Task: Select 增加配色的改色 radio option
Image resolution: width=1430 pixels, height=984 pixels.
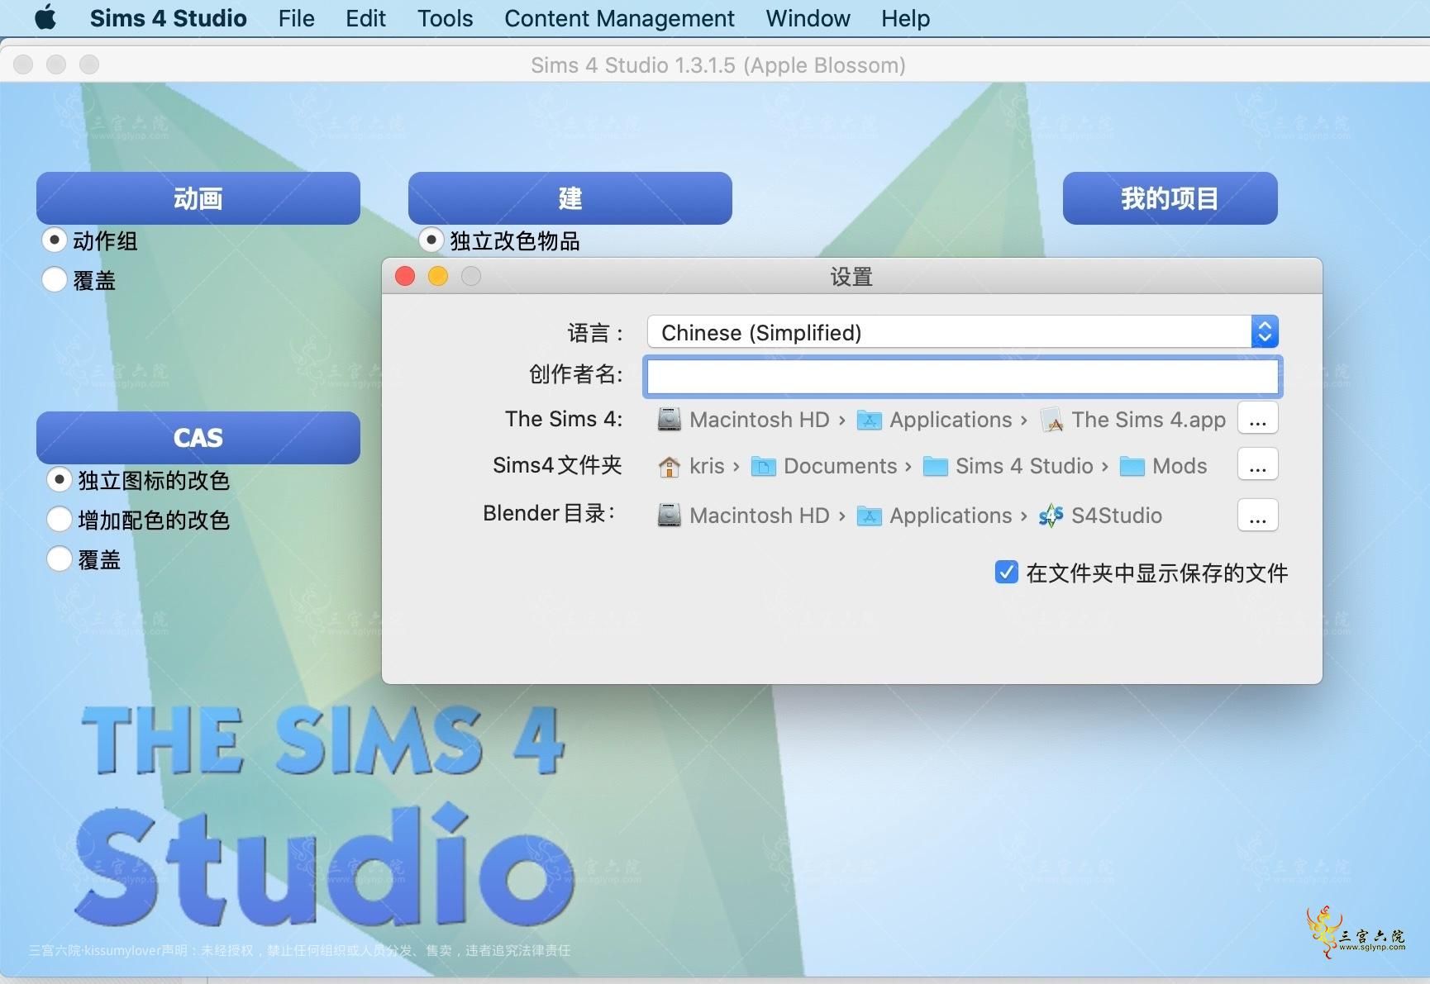Action: tap(60, 519)
